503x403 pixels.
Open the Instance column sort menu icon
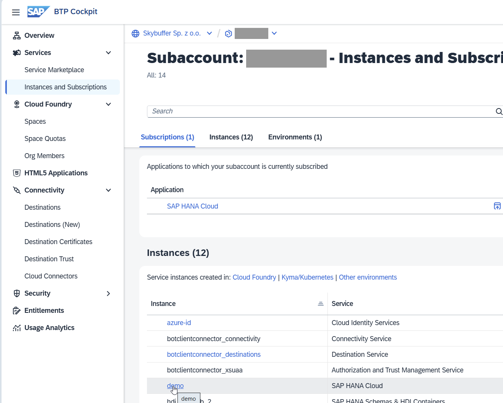click(321, 304)
